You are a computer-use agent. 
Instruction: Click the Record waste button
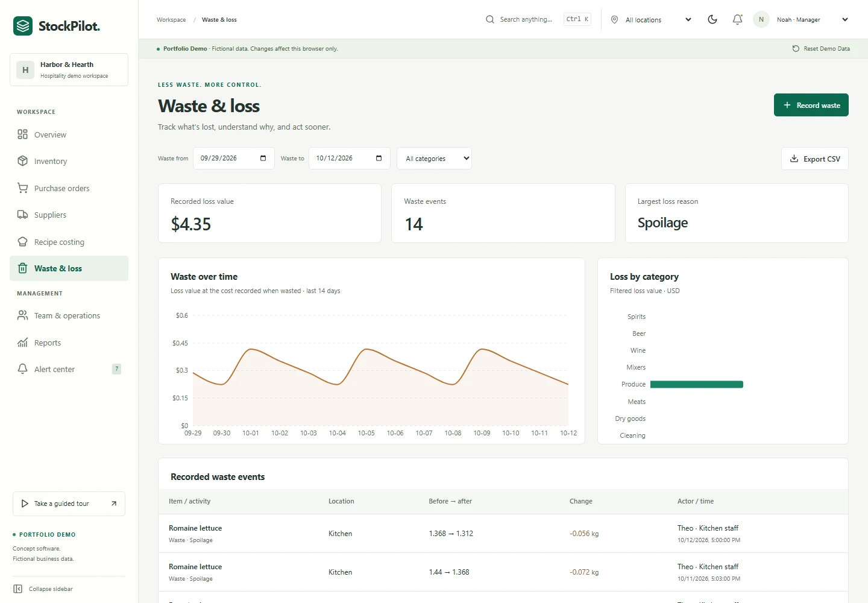[811, 105]
